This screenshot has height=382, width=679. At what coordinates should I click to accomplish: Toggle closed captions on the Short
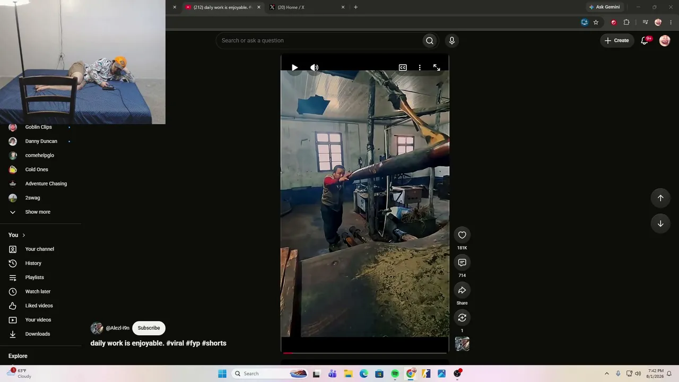[403, 67]
